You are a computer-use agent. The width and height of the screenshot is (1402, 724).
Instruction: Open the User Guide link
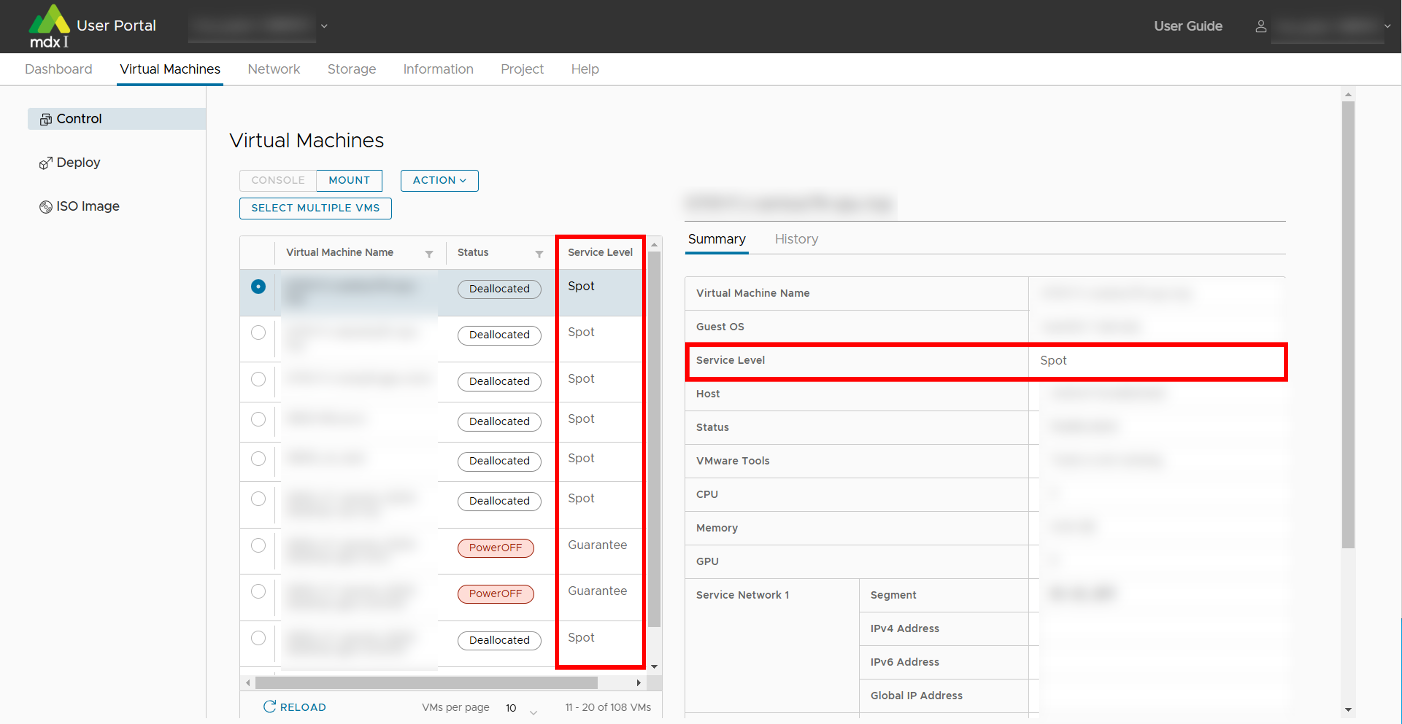[x=1188, y=26]
